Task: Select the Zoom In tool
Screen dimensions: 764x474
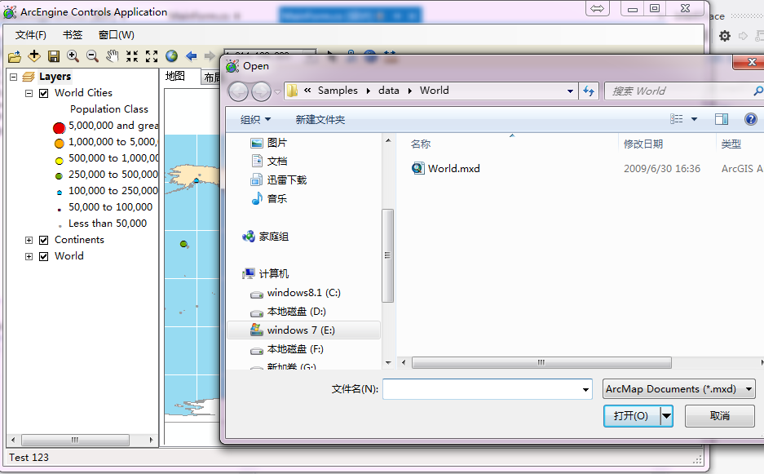Action: click(73, 56)
